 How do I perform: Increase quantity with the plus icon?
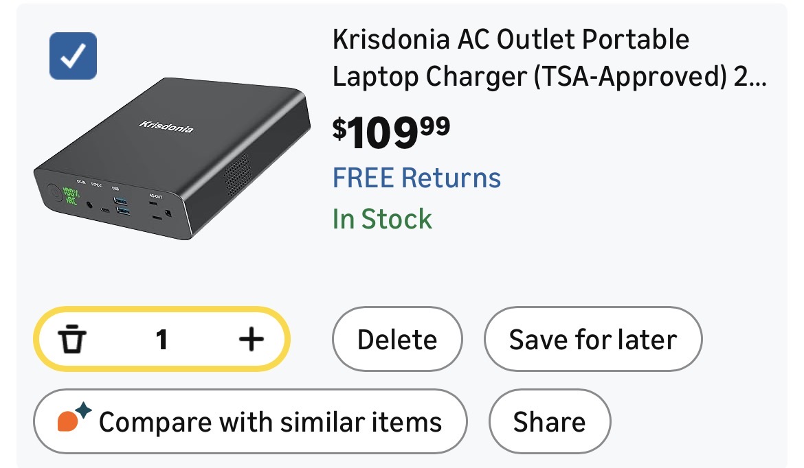pyautogui.click(x=251, y=339)
